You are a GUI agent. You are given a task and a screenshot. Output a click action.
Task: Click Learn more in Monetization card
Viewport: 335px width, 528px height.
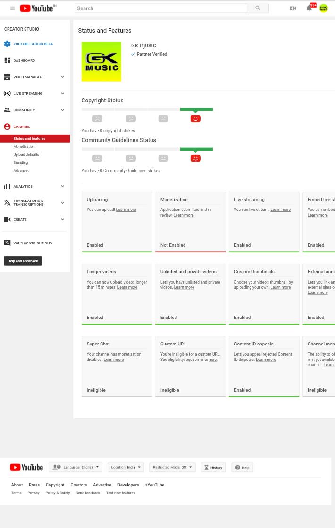click(184, 215)
